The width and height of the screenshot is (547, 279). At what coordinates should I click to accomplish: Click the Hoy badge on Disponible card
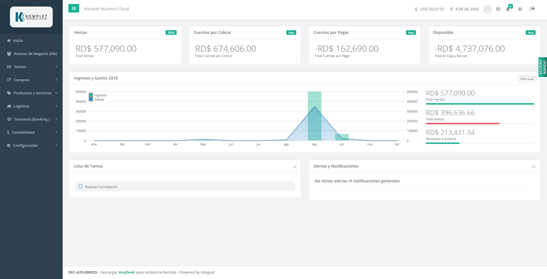tap(530, 32)
